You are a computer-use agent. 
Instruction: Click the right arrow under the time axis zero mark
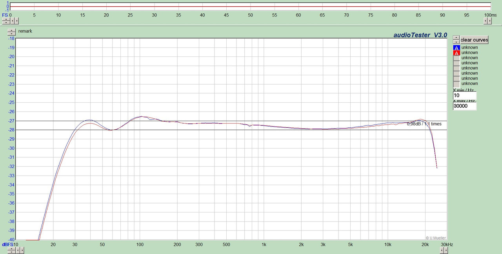click(x=16, y=21)
